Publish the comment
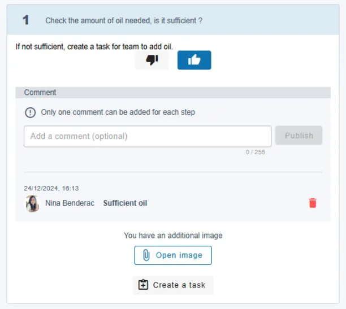Image resolution: width=346 pixels, height=309 pixels. [299, 136]
